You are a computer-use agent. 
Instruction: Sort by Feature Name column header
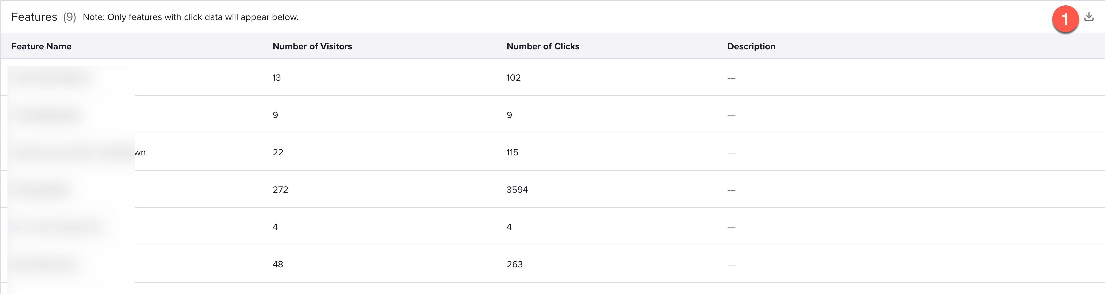41,46
